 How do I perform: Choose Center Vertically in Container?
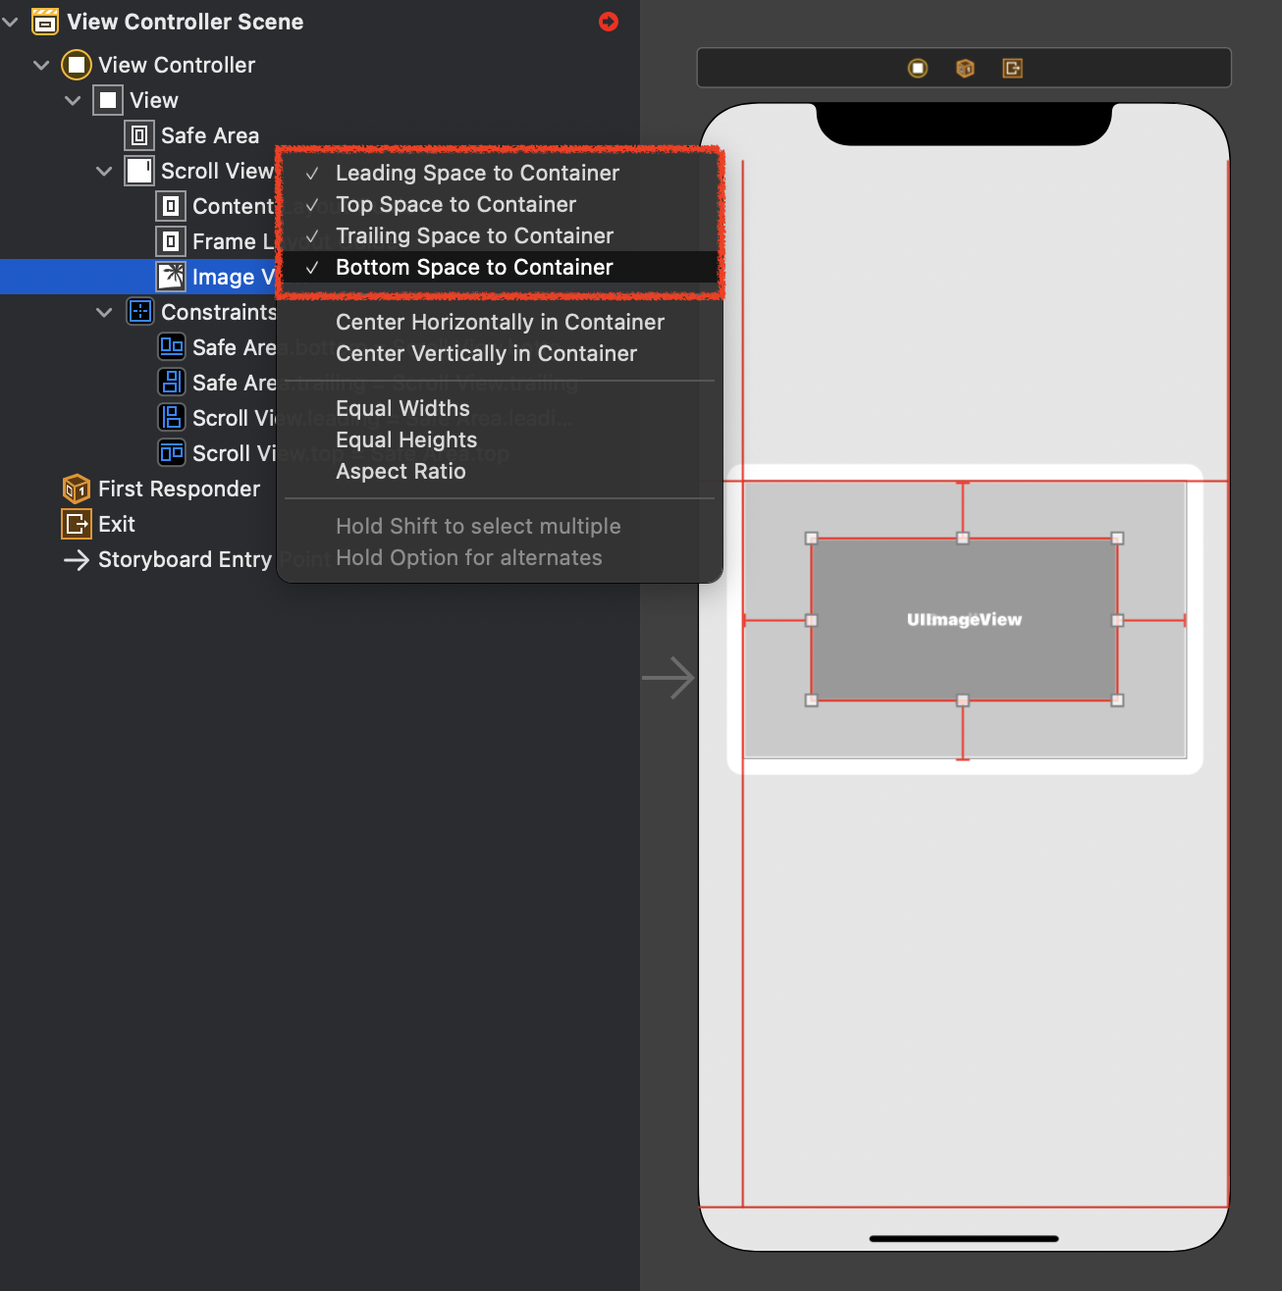501,353
